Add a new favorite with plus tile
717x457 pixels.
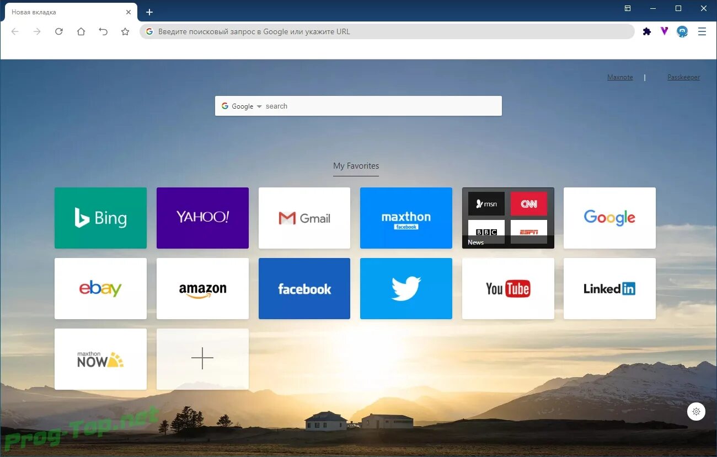coord(202,359)
